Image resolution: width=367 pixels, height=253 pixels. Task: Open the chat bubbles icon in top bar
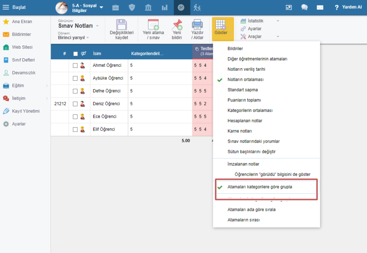click(304, 7)
